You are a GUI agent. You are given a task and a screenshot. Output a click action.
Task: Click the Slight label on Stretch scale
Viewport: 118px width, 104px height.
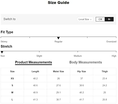point(39,56)
